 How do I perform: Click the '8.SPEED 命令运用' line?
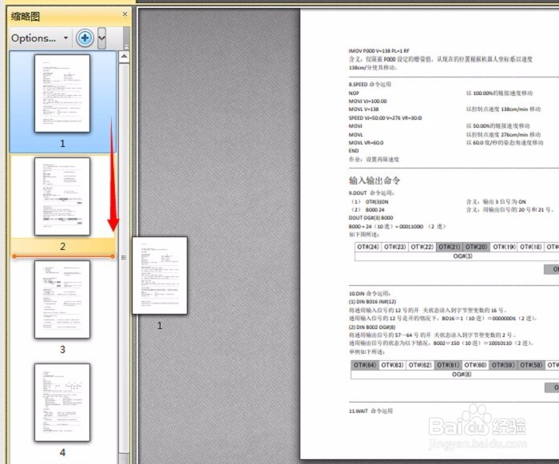pyautogui.click(x=370, y=84)
